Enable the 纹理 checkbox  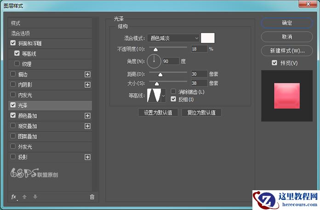pyautogui.click(x=17, y=63)
